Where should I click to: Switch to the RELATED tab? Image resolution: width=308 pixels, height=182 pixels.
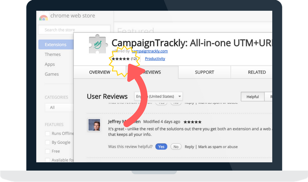[x=252, y=72]
